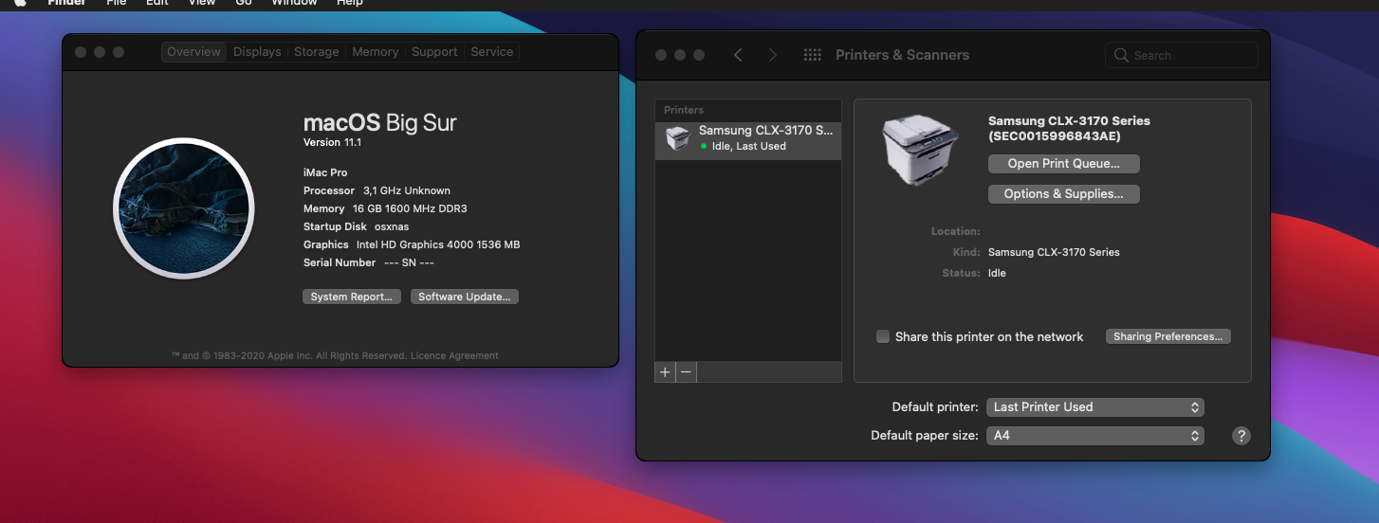Click Intel HD Graphics 4000 1536 MB text
The image size is (1379, 523).
point(438,244)
